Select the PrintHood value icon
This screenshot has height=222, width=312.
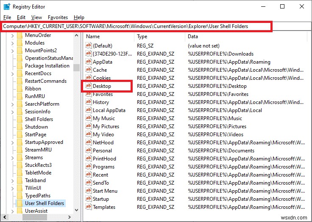point(88,158)
